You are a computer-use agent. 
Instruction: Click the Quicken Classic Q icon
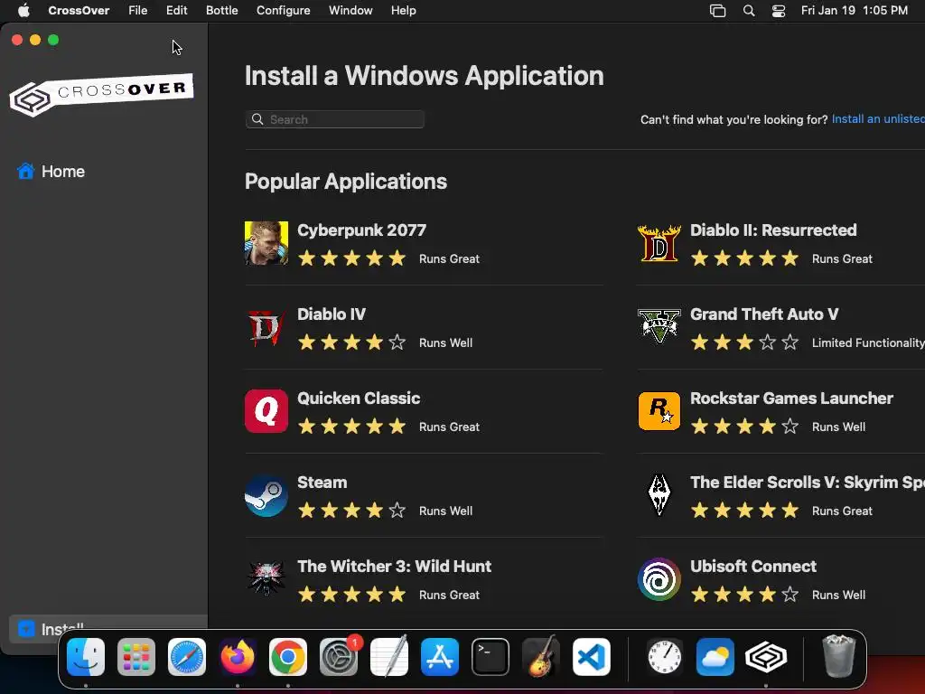coord(266,411)
